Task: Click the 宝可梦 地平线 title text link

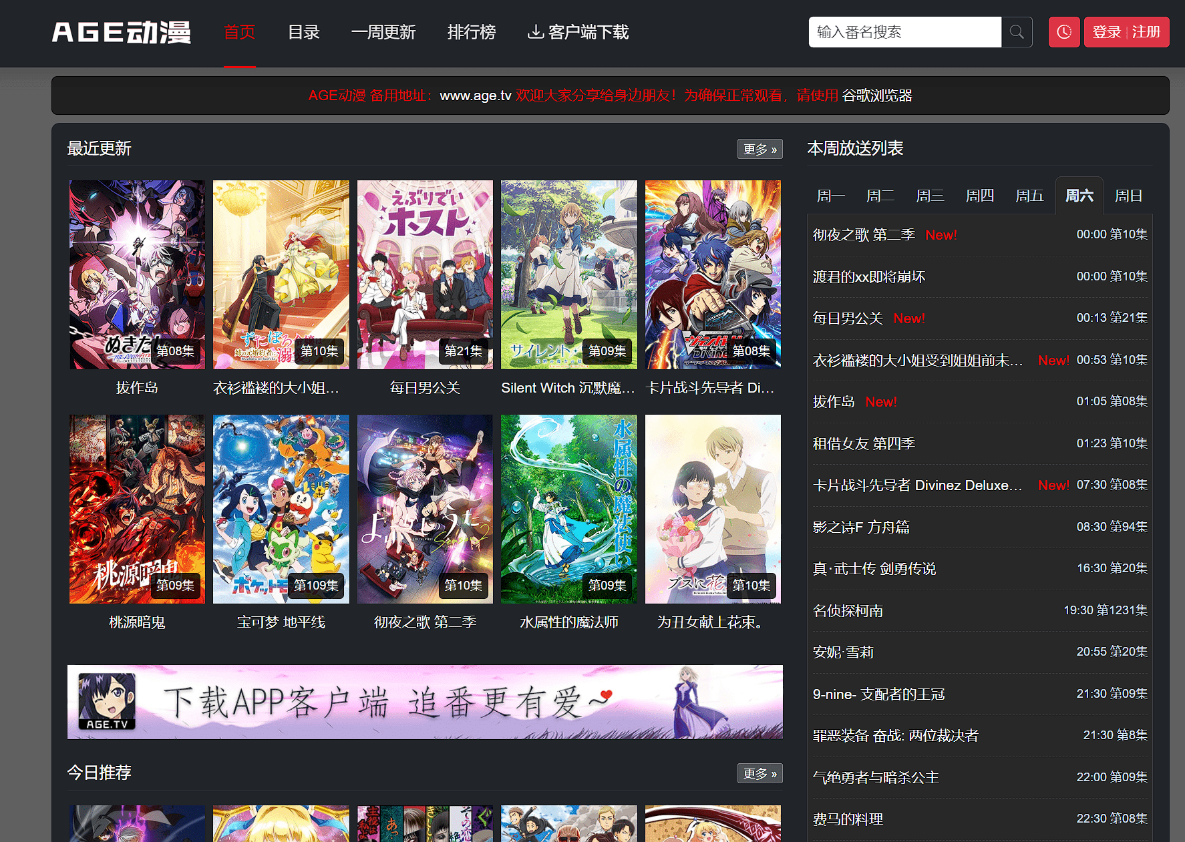Action: tap(281, 622)
